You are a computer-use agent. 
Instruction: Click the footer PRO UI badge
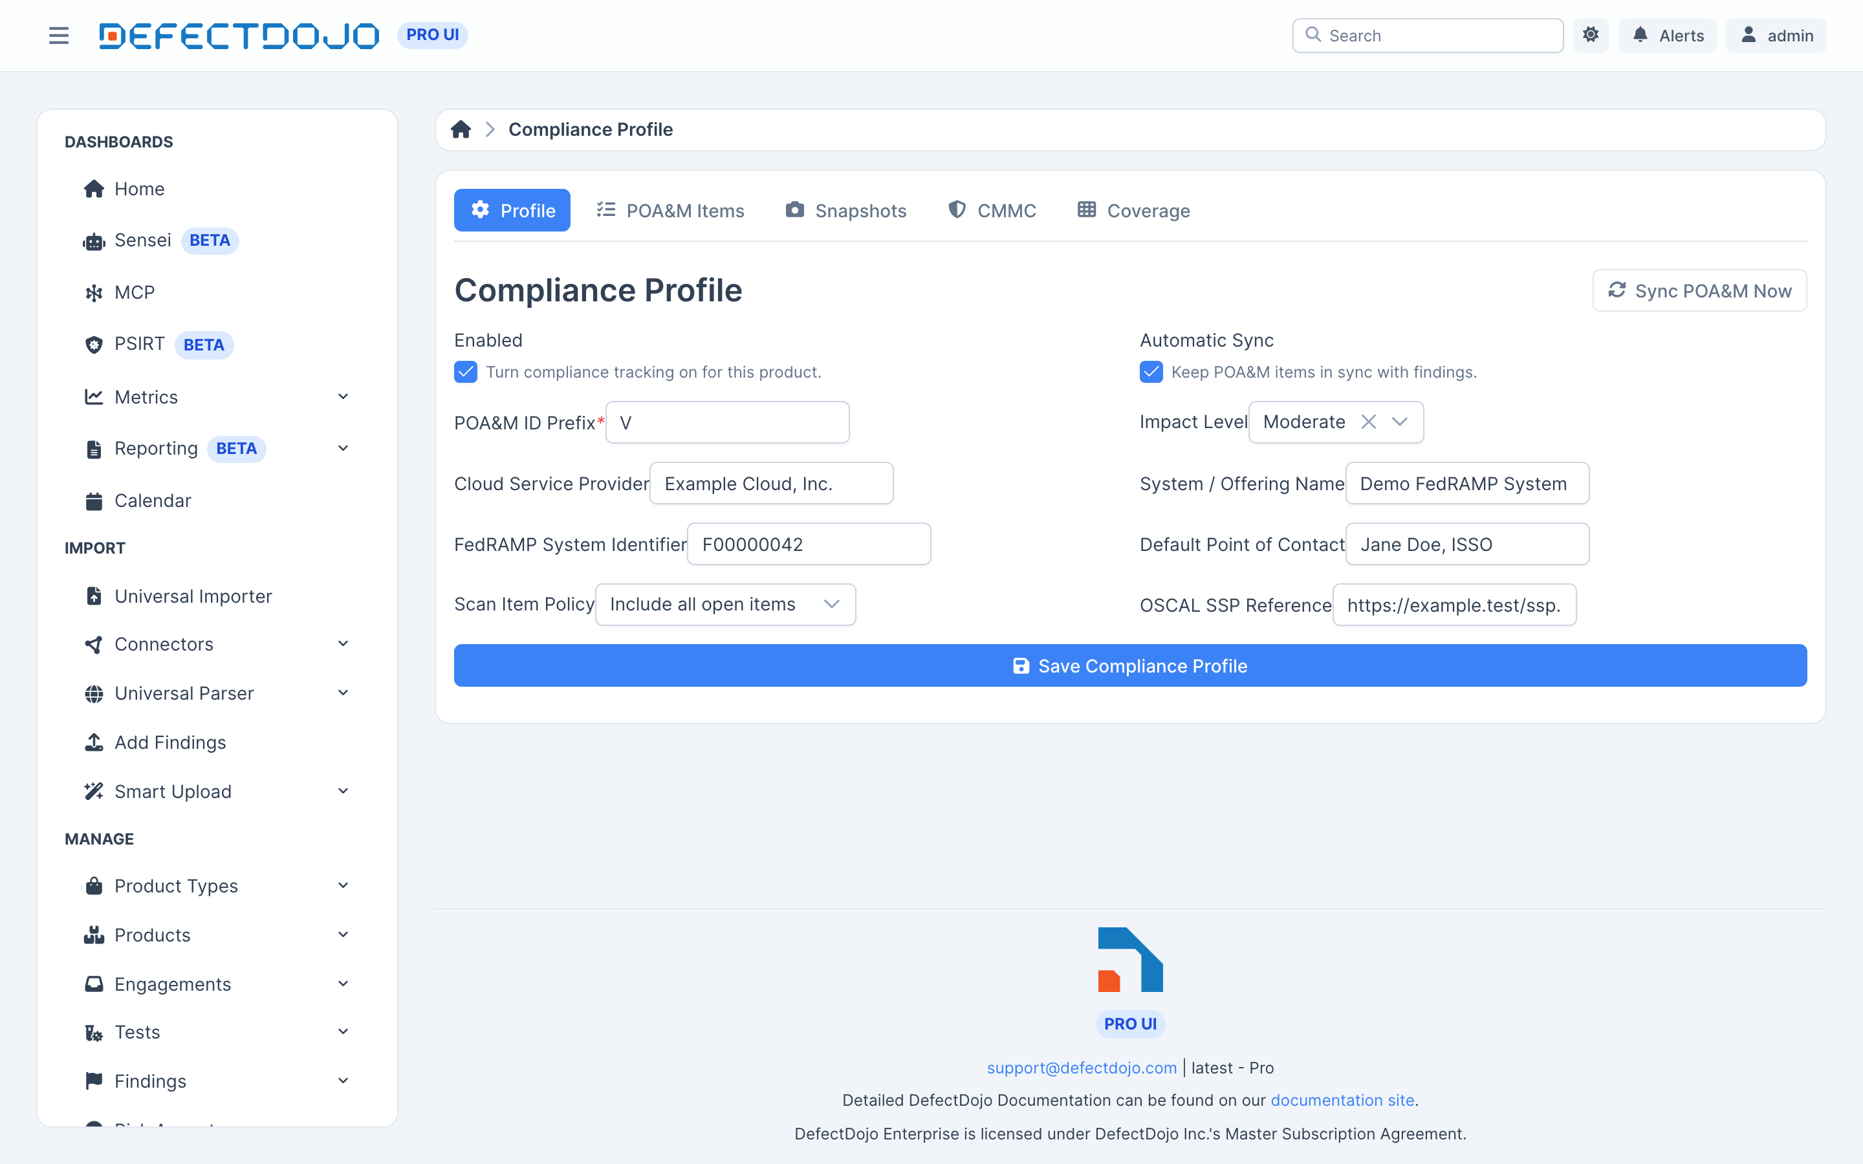(1130, 1024)
